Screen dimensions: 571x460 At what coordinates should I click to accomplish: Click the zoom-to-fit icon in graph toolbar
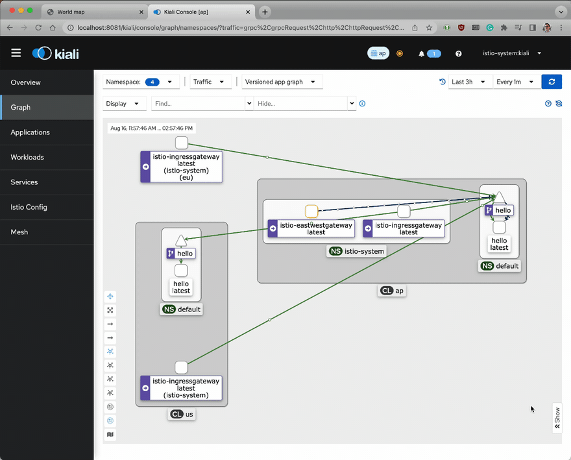point(110,310)
